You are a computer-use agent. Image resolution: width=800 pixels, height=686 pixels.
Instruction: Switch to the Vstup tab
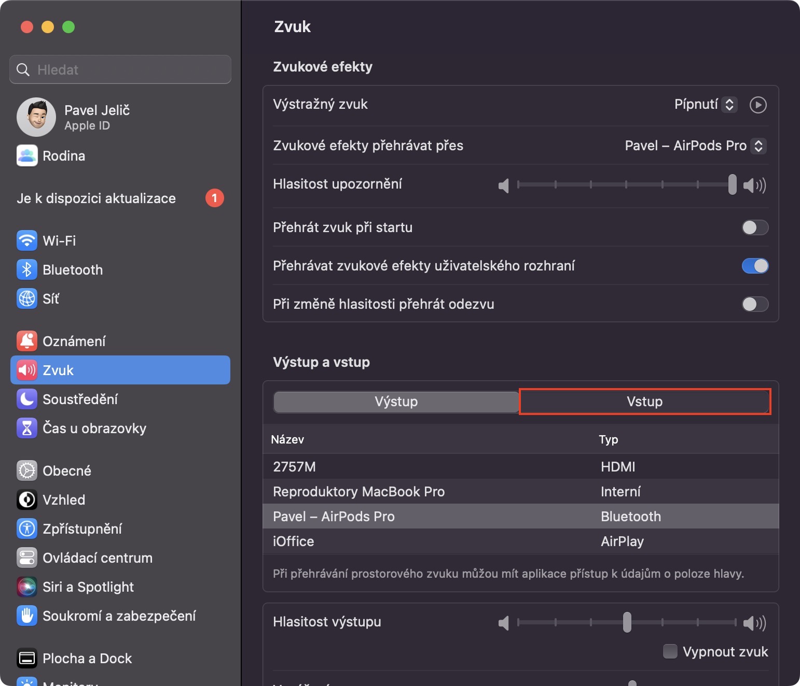644,402
